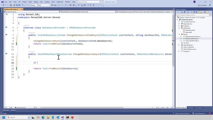Image resolution: width=213 pixels, height=120 pixels.
Task: Click the IRVDataSourceProvider identifier on line 5
Action: (x=83, y=28)
